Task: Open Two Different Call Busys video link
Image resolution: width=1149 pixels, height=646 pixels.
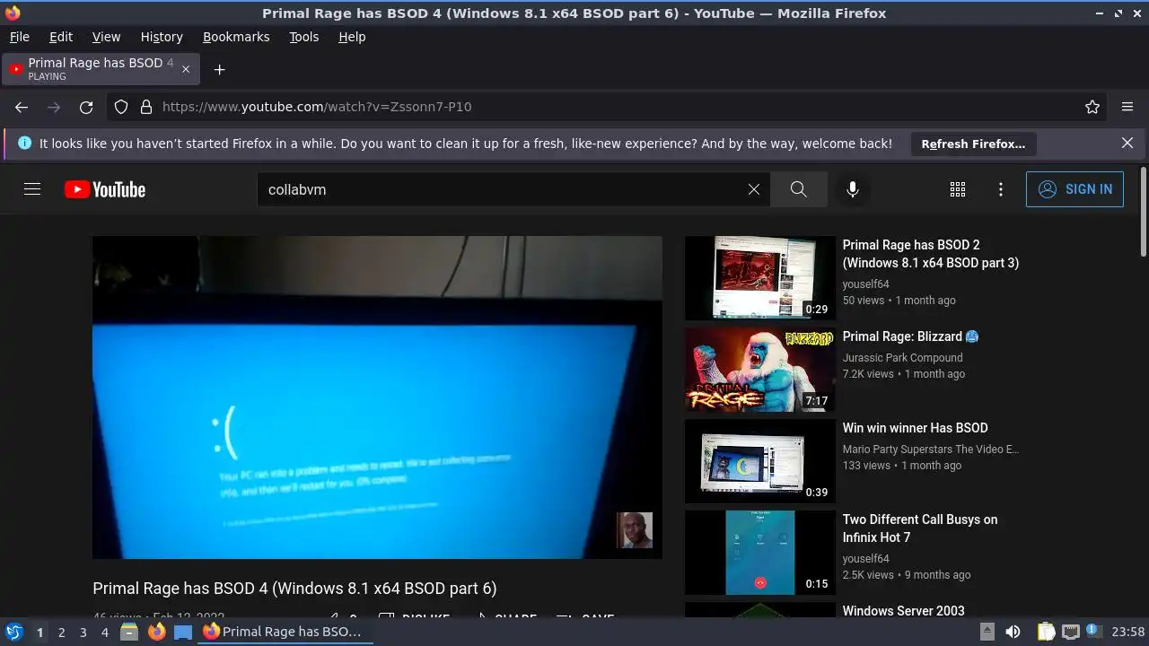Action: 920,528
